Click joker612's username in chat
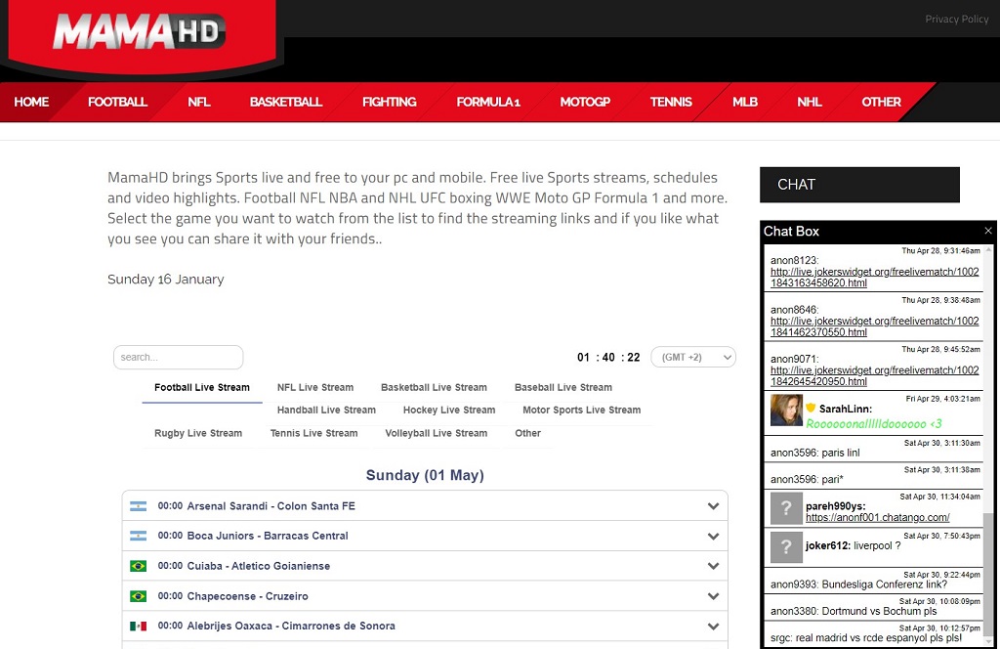Screen dimensions: 1000x649 tap(828, 545)
